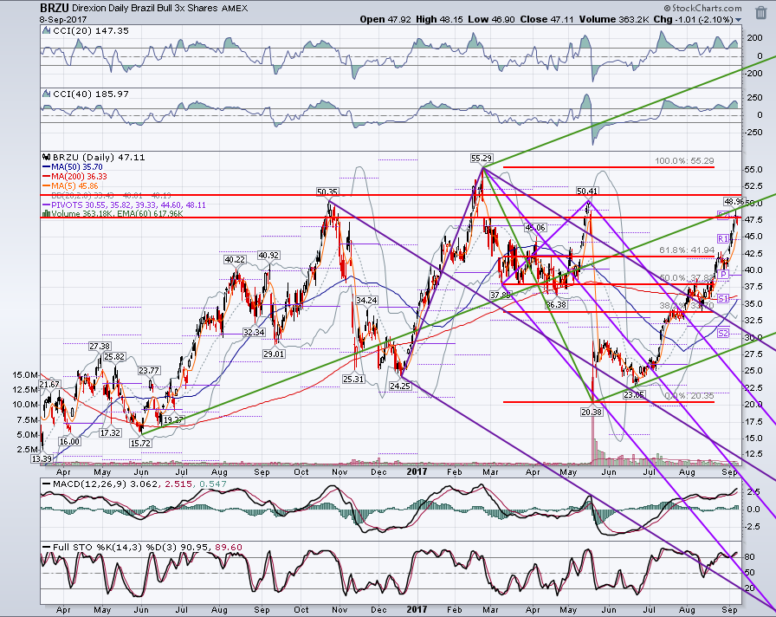Click the 50.41 price peak label
Viewport: 776px width, 617px height.
[587, 191]
